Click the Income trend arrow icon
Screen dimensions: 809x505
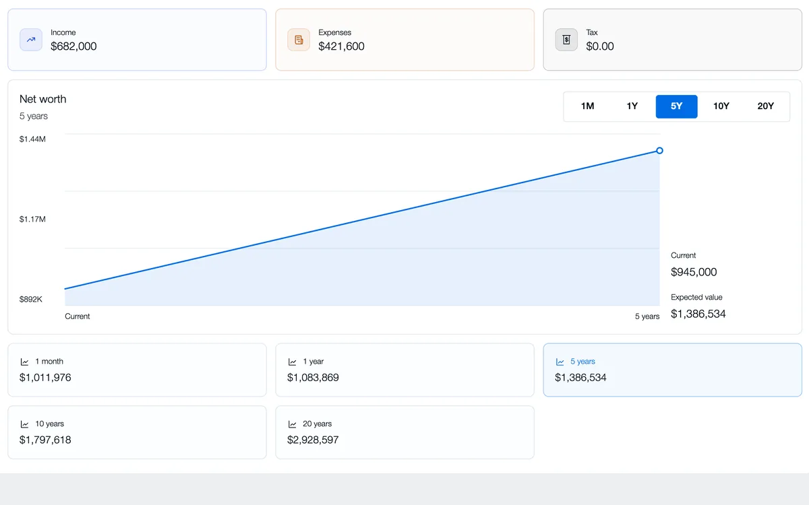pyautogui.click(x=31, y=40)
